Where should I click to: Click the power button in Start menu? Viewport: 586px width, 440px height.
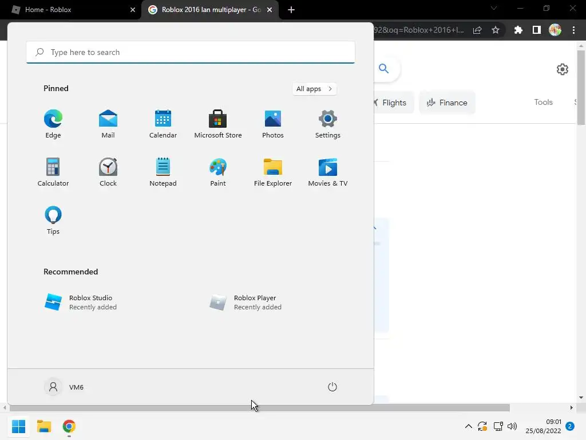(x=332, y=387)
